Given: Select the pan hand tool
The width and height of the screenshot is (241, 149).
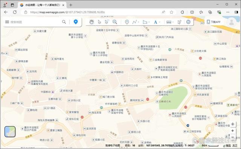Looking at the screenshot, I should point(92,22).
